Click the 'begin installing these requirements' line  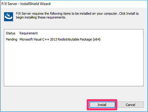[41, 17]
